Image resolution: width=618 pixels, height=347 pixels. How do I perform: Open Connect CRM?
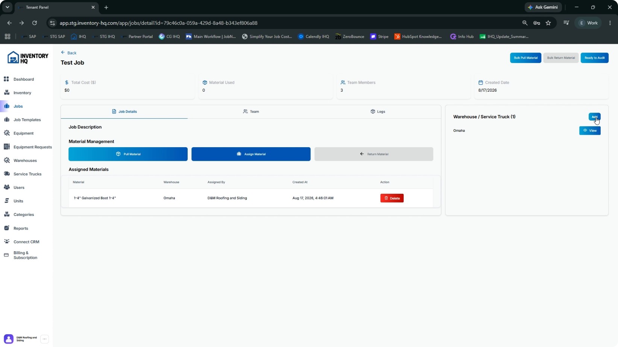26,242
